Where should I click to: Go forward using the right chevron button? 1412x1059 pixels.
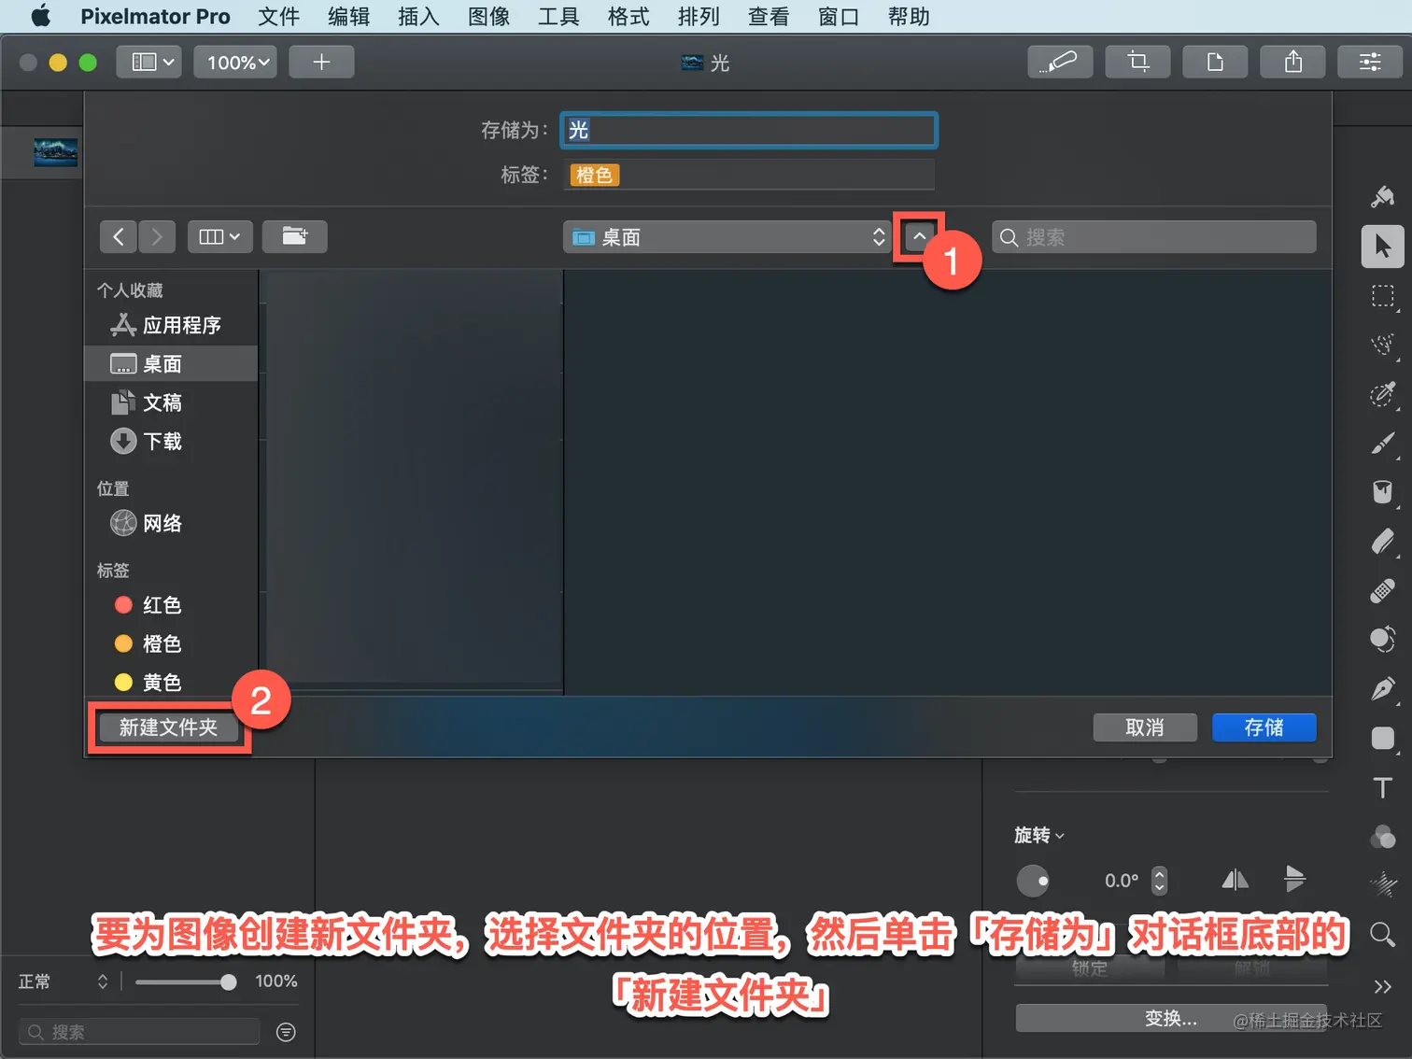click(x=157, y=236)
